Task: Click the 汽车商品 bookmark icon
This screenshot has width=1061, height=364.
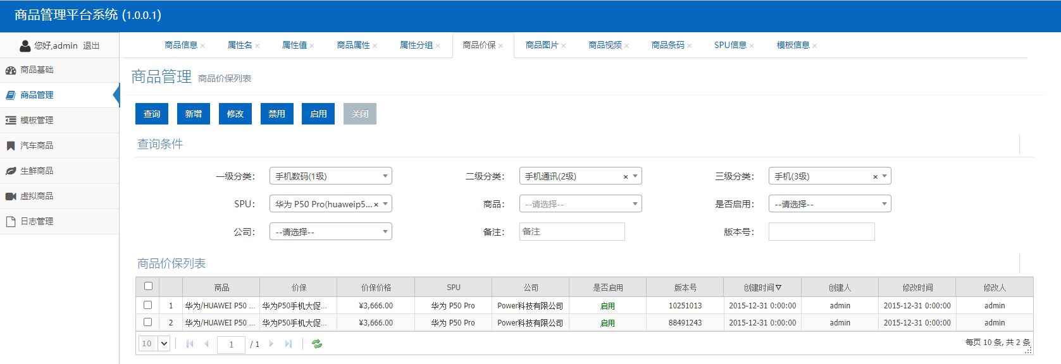Action: click(11, 145)
